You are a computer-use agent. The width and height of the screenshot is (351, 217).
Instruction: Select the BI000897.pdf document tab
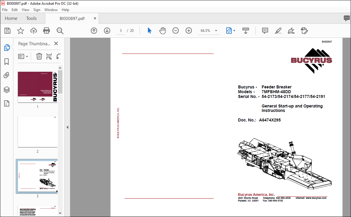coord(72,18)
